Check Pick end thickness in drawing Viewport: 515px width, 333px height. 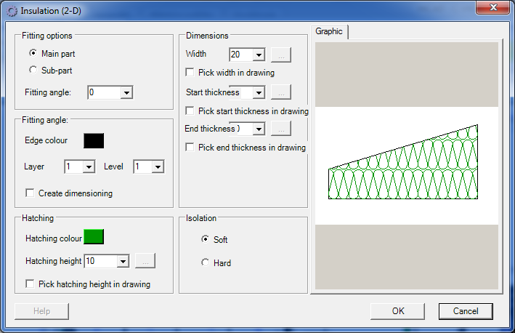click(190, 147)
